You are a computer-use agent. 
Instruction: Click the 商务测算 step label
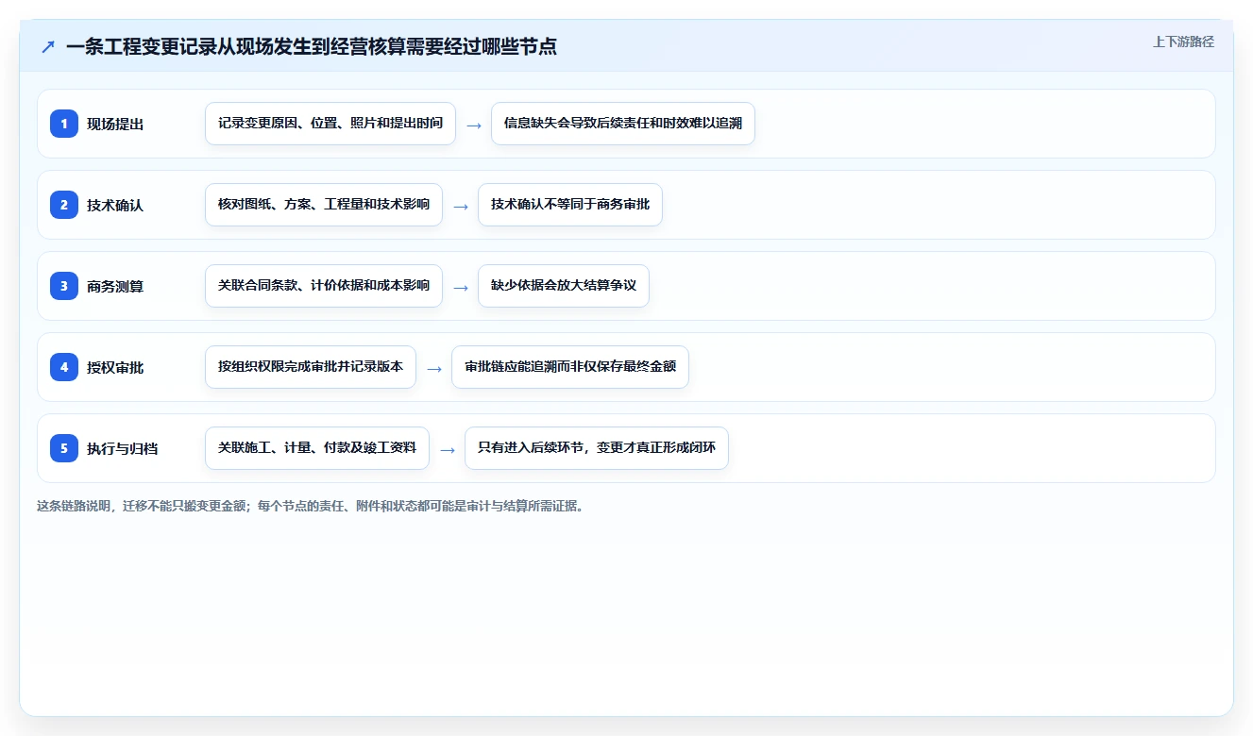[115, 286]
